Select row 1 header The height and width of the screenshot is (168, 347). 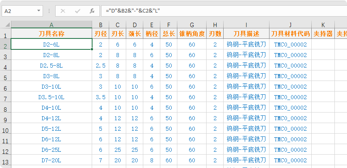click(6, 34)
